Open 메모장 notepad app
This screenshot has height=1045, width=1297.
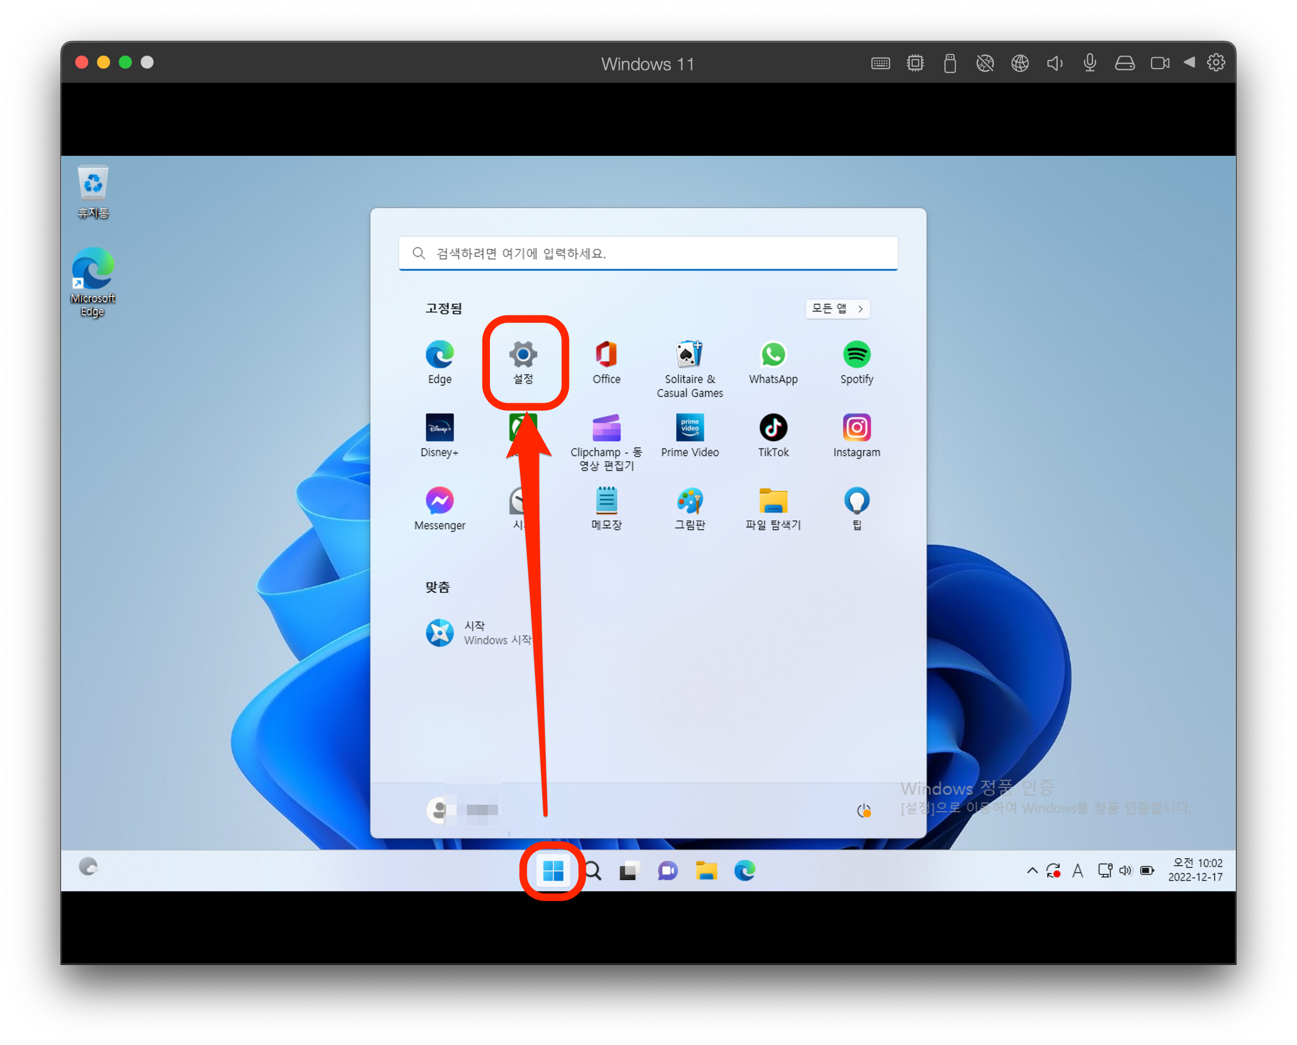(x=607, y=509)
